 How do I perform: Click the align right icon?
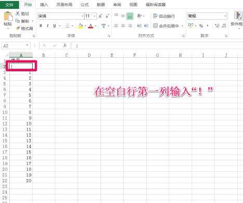130,26
